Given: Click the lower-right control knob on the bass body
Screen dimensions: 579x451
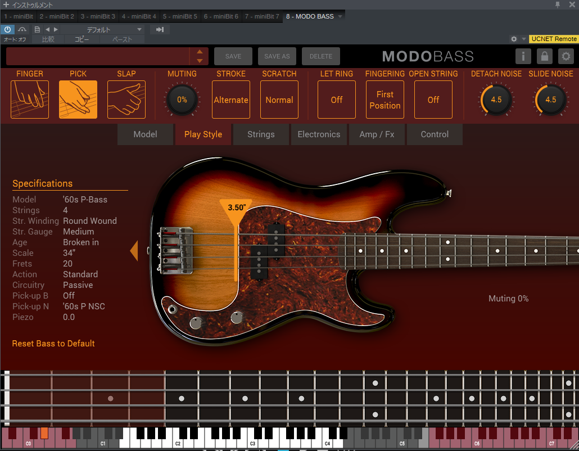Looking at the screenshot, I should point(237,317).
